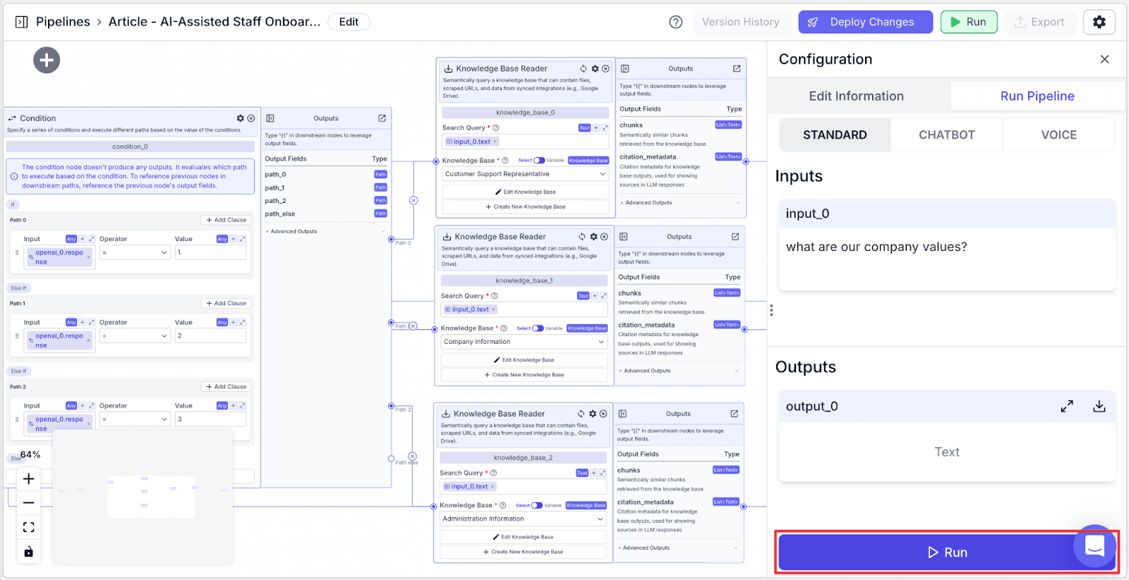
Task: Add Clause to Path 1
Action: point(227,303)
